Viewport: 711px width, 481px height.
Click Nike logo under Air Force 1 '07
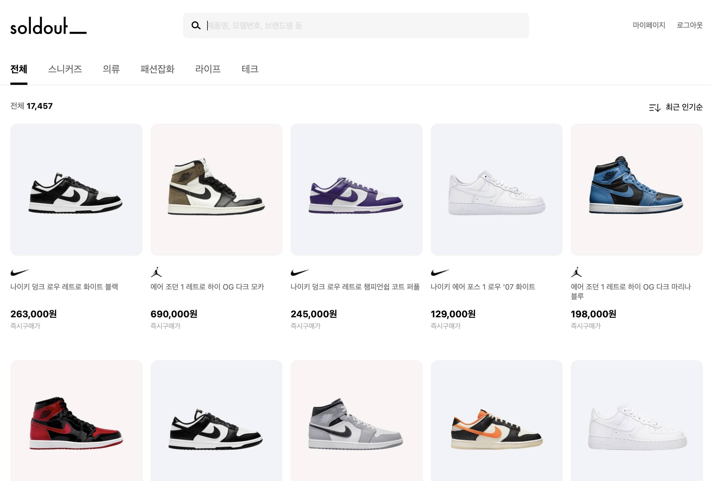click(440, 272)
